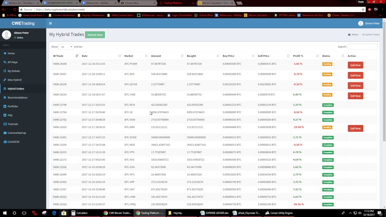386x217 pixels.
Task: Bookmark this page with the star icon
Action: point(363,9)
